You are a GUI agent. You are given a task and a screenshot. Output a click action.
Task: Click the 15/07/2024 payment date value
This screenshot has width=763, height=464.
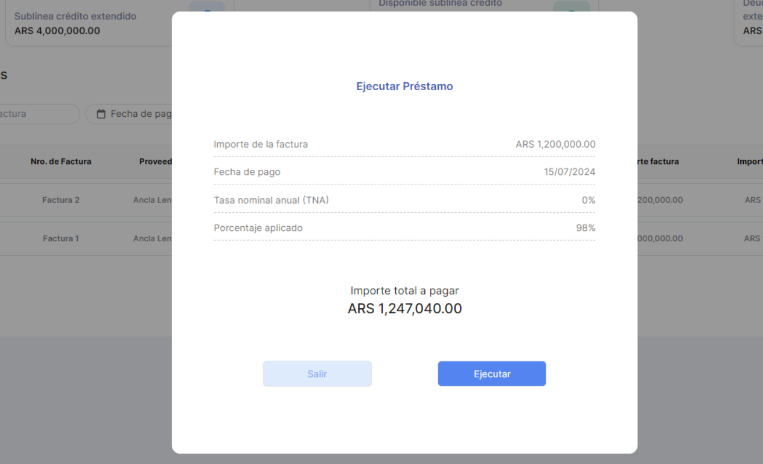point(569,172)
